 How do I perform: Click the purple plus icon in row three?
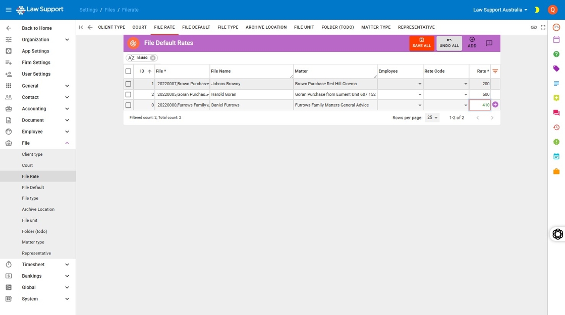click(x=495, y=105)
